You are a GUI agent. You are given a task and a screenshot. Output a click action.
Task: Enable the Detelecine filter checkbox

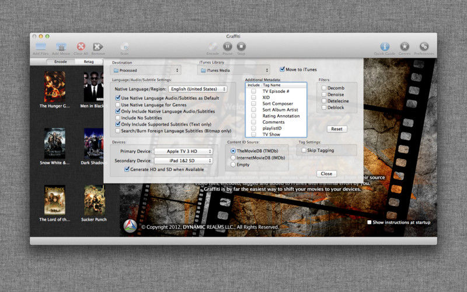[x=324, y=101]
